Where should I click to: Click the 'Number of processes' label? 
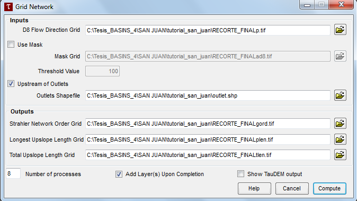pyautogui.click(x=53, y=174)
